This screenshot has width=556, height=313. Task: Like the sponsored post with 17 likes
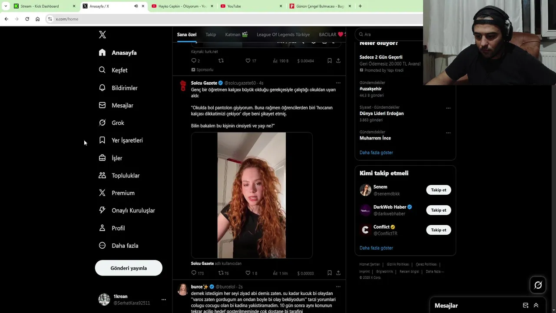click(248, 60)
